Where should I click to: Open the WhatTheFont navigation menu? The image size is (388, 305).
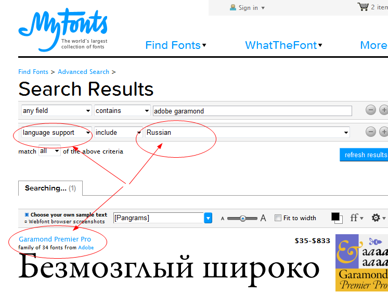[x=283, y=45]
